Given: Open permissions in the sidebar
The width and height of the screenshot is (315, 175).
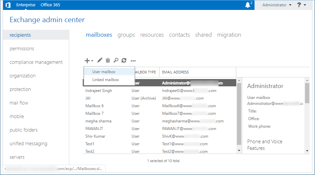Looking at the screenshot, I should 22,49.
